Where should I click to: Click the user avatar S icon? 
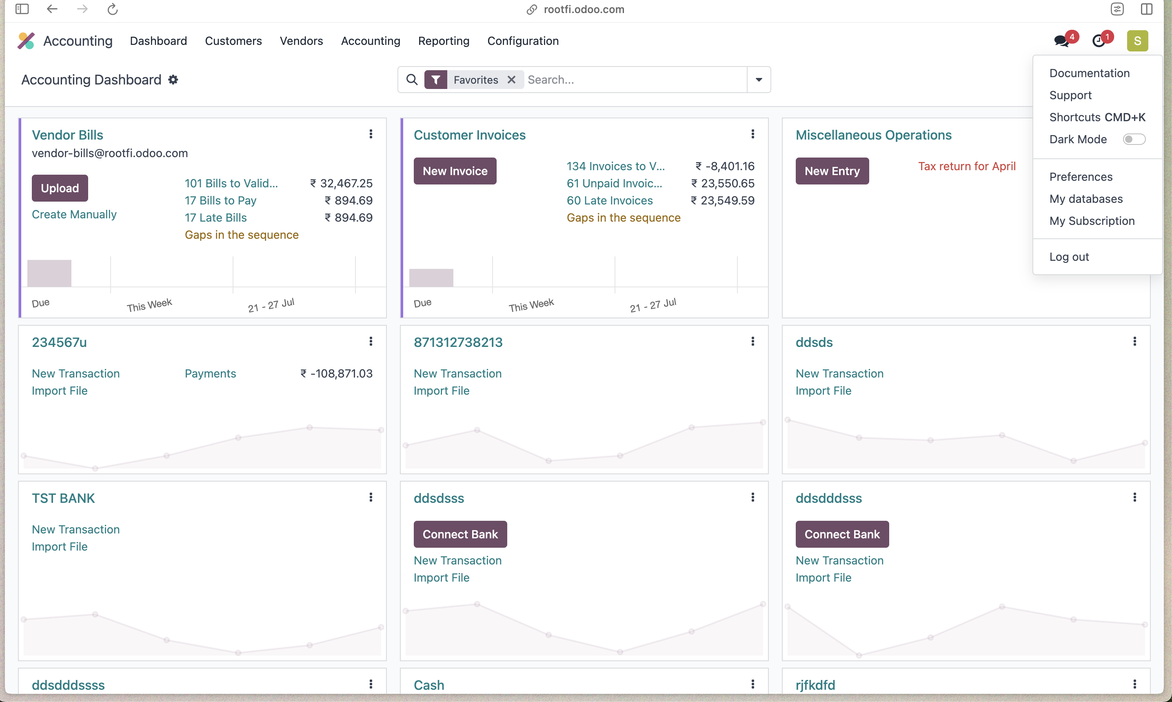[x=1137, y=41]
